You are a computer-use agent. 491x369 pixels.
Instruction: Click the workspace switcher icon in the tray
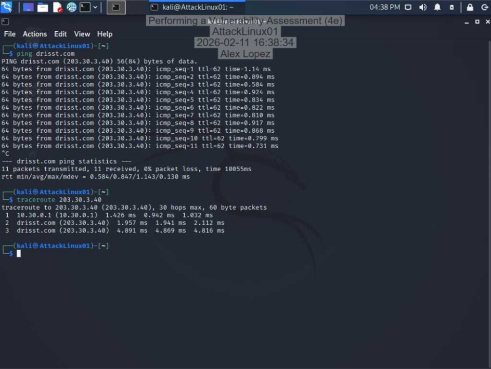tap(408, 7)
